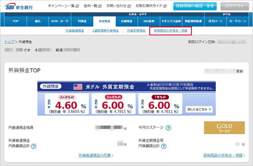Open the マネックス証券 tab
Viewport: 253px width, 166px height.
171,21
